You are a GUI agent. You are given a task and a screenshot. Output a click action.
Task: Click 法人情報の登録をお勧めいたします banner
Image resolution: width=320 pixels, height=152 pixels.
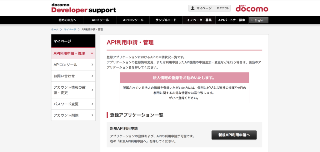184,78
